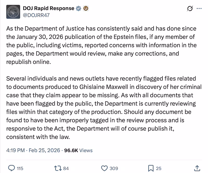Open DOJ Rapid Response profile name

point(48,8)
